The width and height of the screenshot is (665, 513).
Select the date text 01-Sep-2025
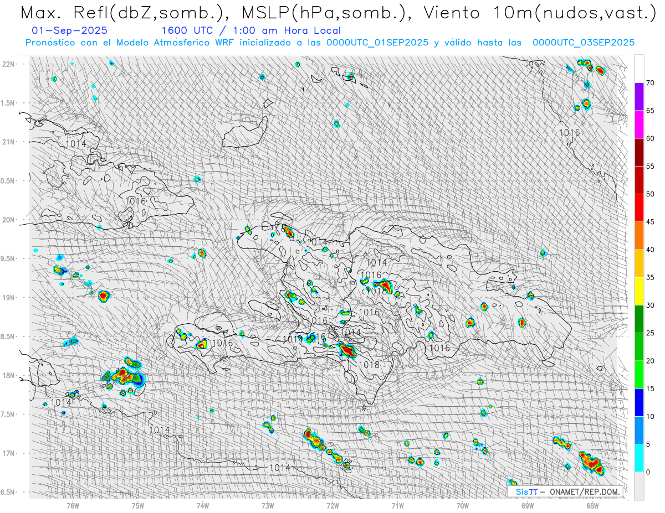pos(70,30)
